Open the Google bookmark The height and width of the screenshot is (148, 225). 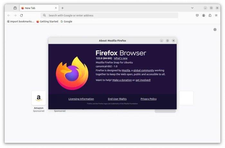pyautogui.click(x=66, y=22)
